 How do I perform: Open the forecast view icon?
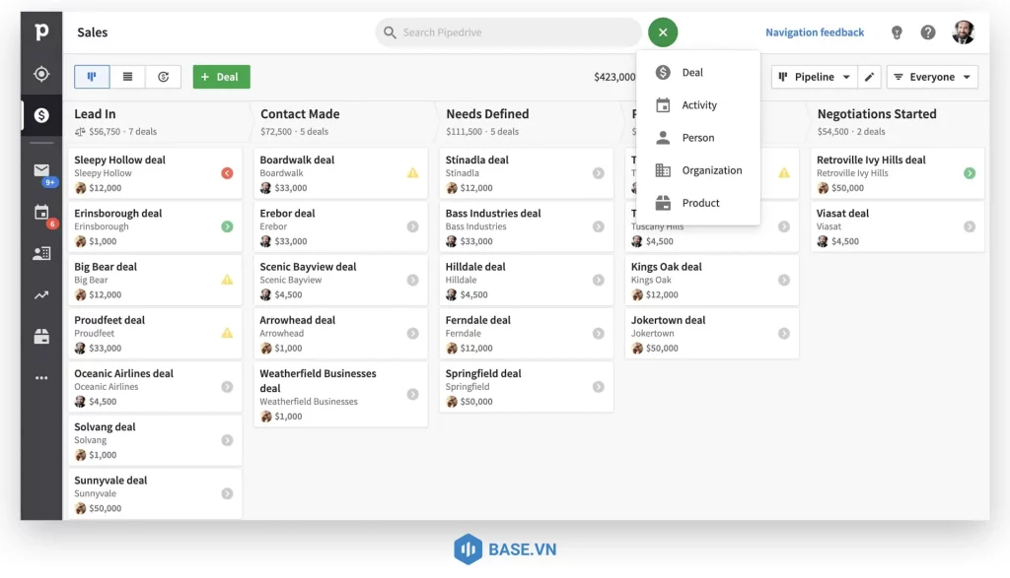[164, 76]
